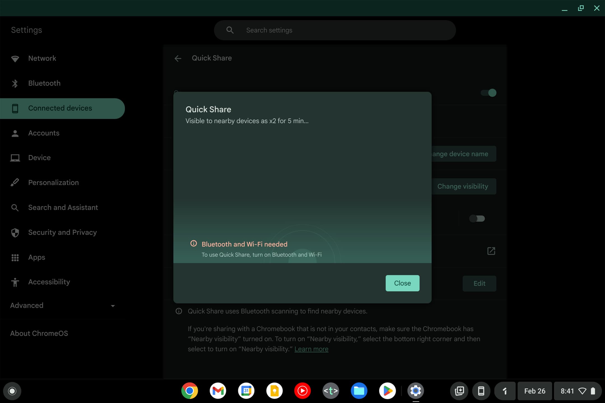Launch Google Play Store from the shelf
Screen dimensions: 605x403
(387, 391)
